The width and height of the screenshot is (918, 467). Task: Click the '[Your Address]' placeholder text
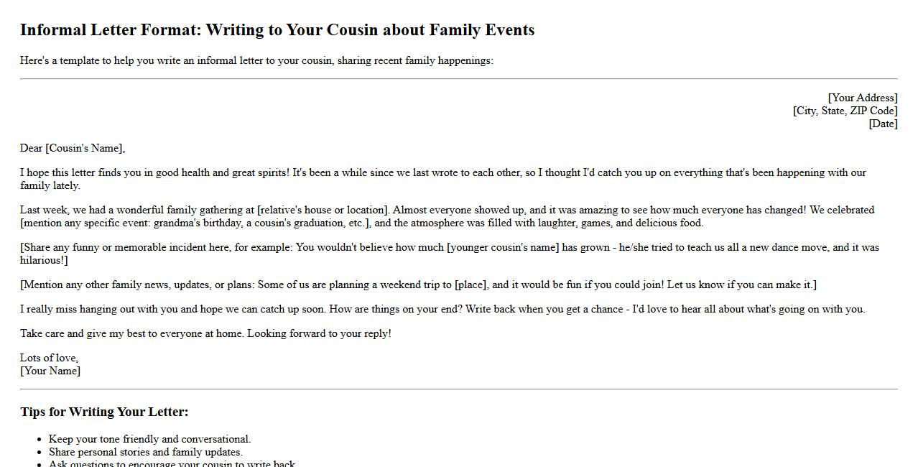coord(862,98)
